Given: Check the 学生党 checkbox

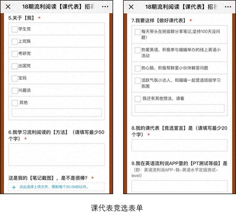Looking at the screenshot, I should pos(15,29).
